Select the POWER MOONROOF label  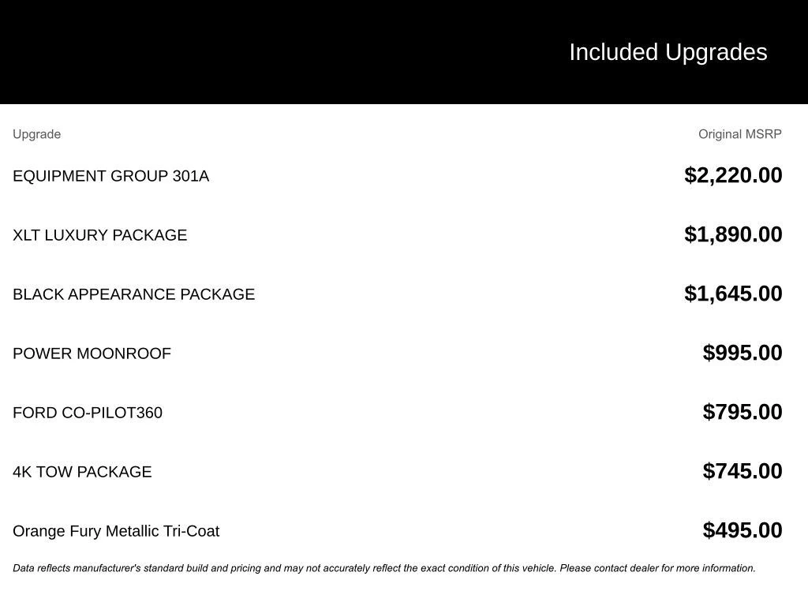tap(92, 353)
